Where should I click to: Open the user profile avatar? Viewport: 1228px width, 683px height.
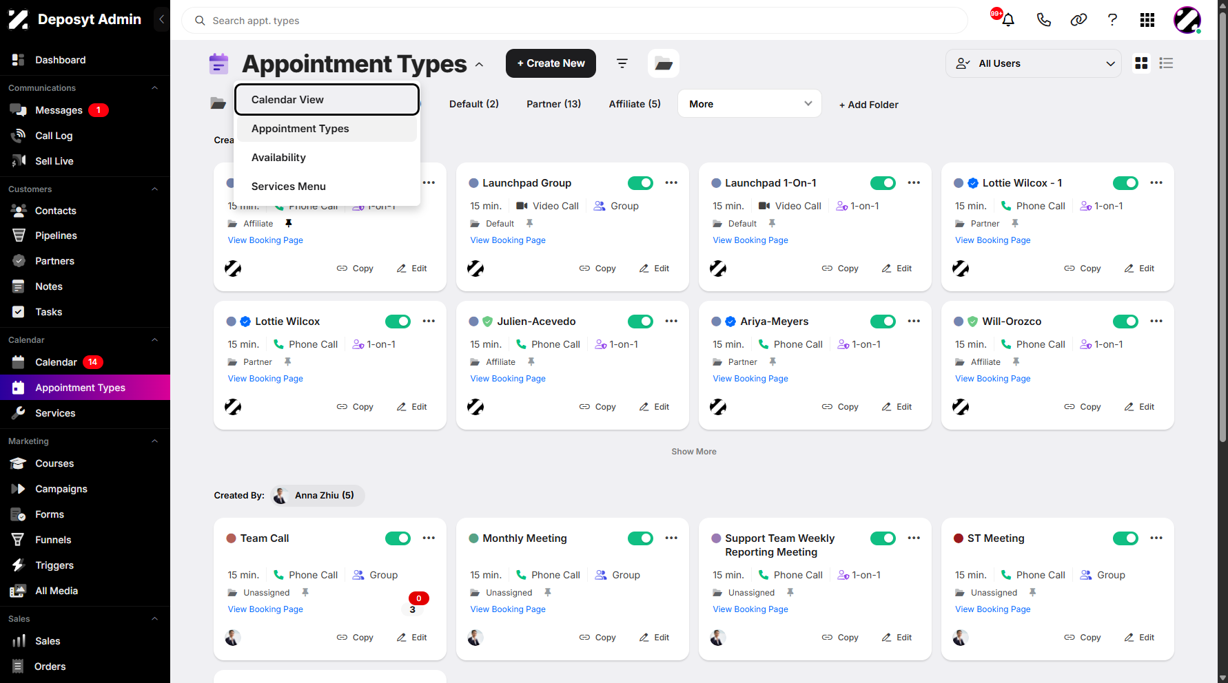(x=1187, y=20)
